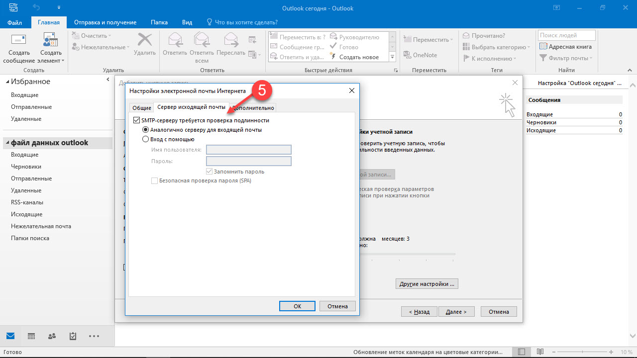Click the Junk mail icon
The height and width of the screenshot is (358, 637).
coord(76,47)
